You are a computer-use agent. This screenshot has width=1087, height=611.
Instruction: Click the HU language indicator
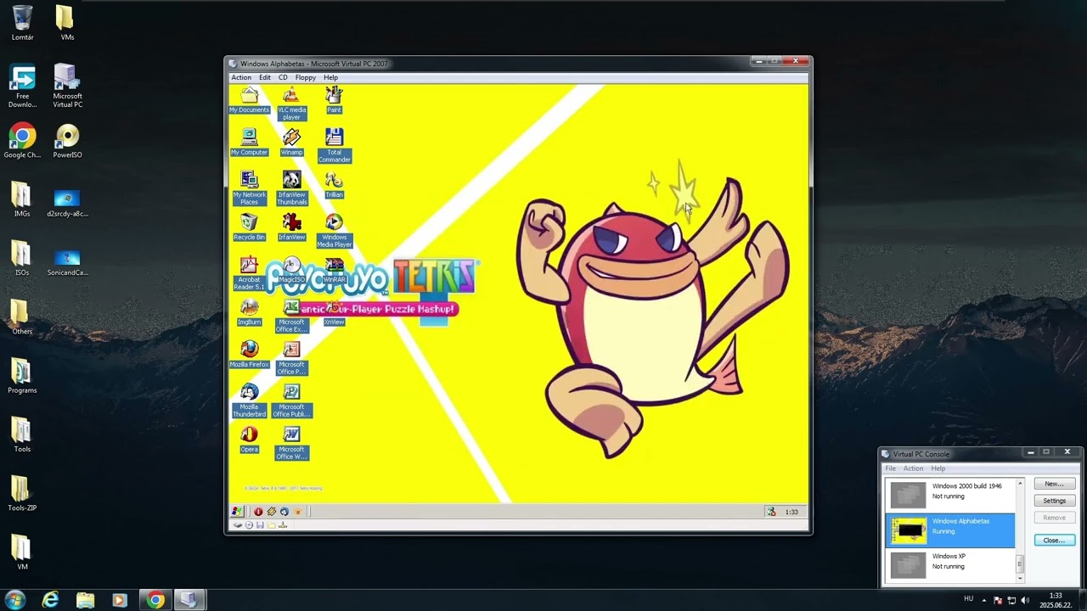(x=968, y=599)
